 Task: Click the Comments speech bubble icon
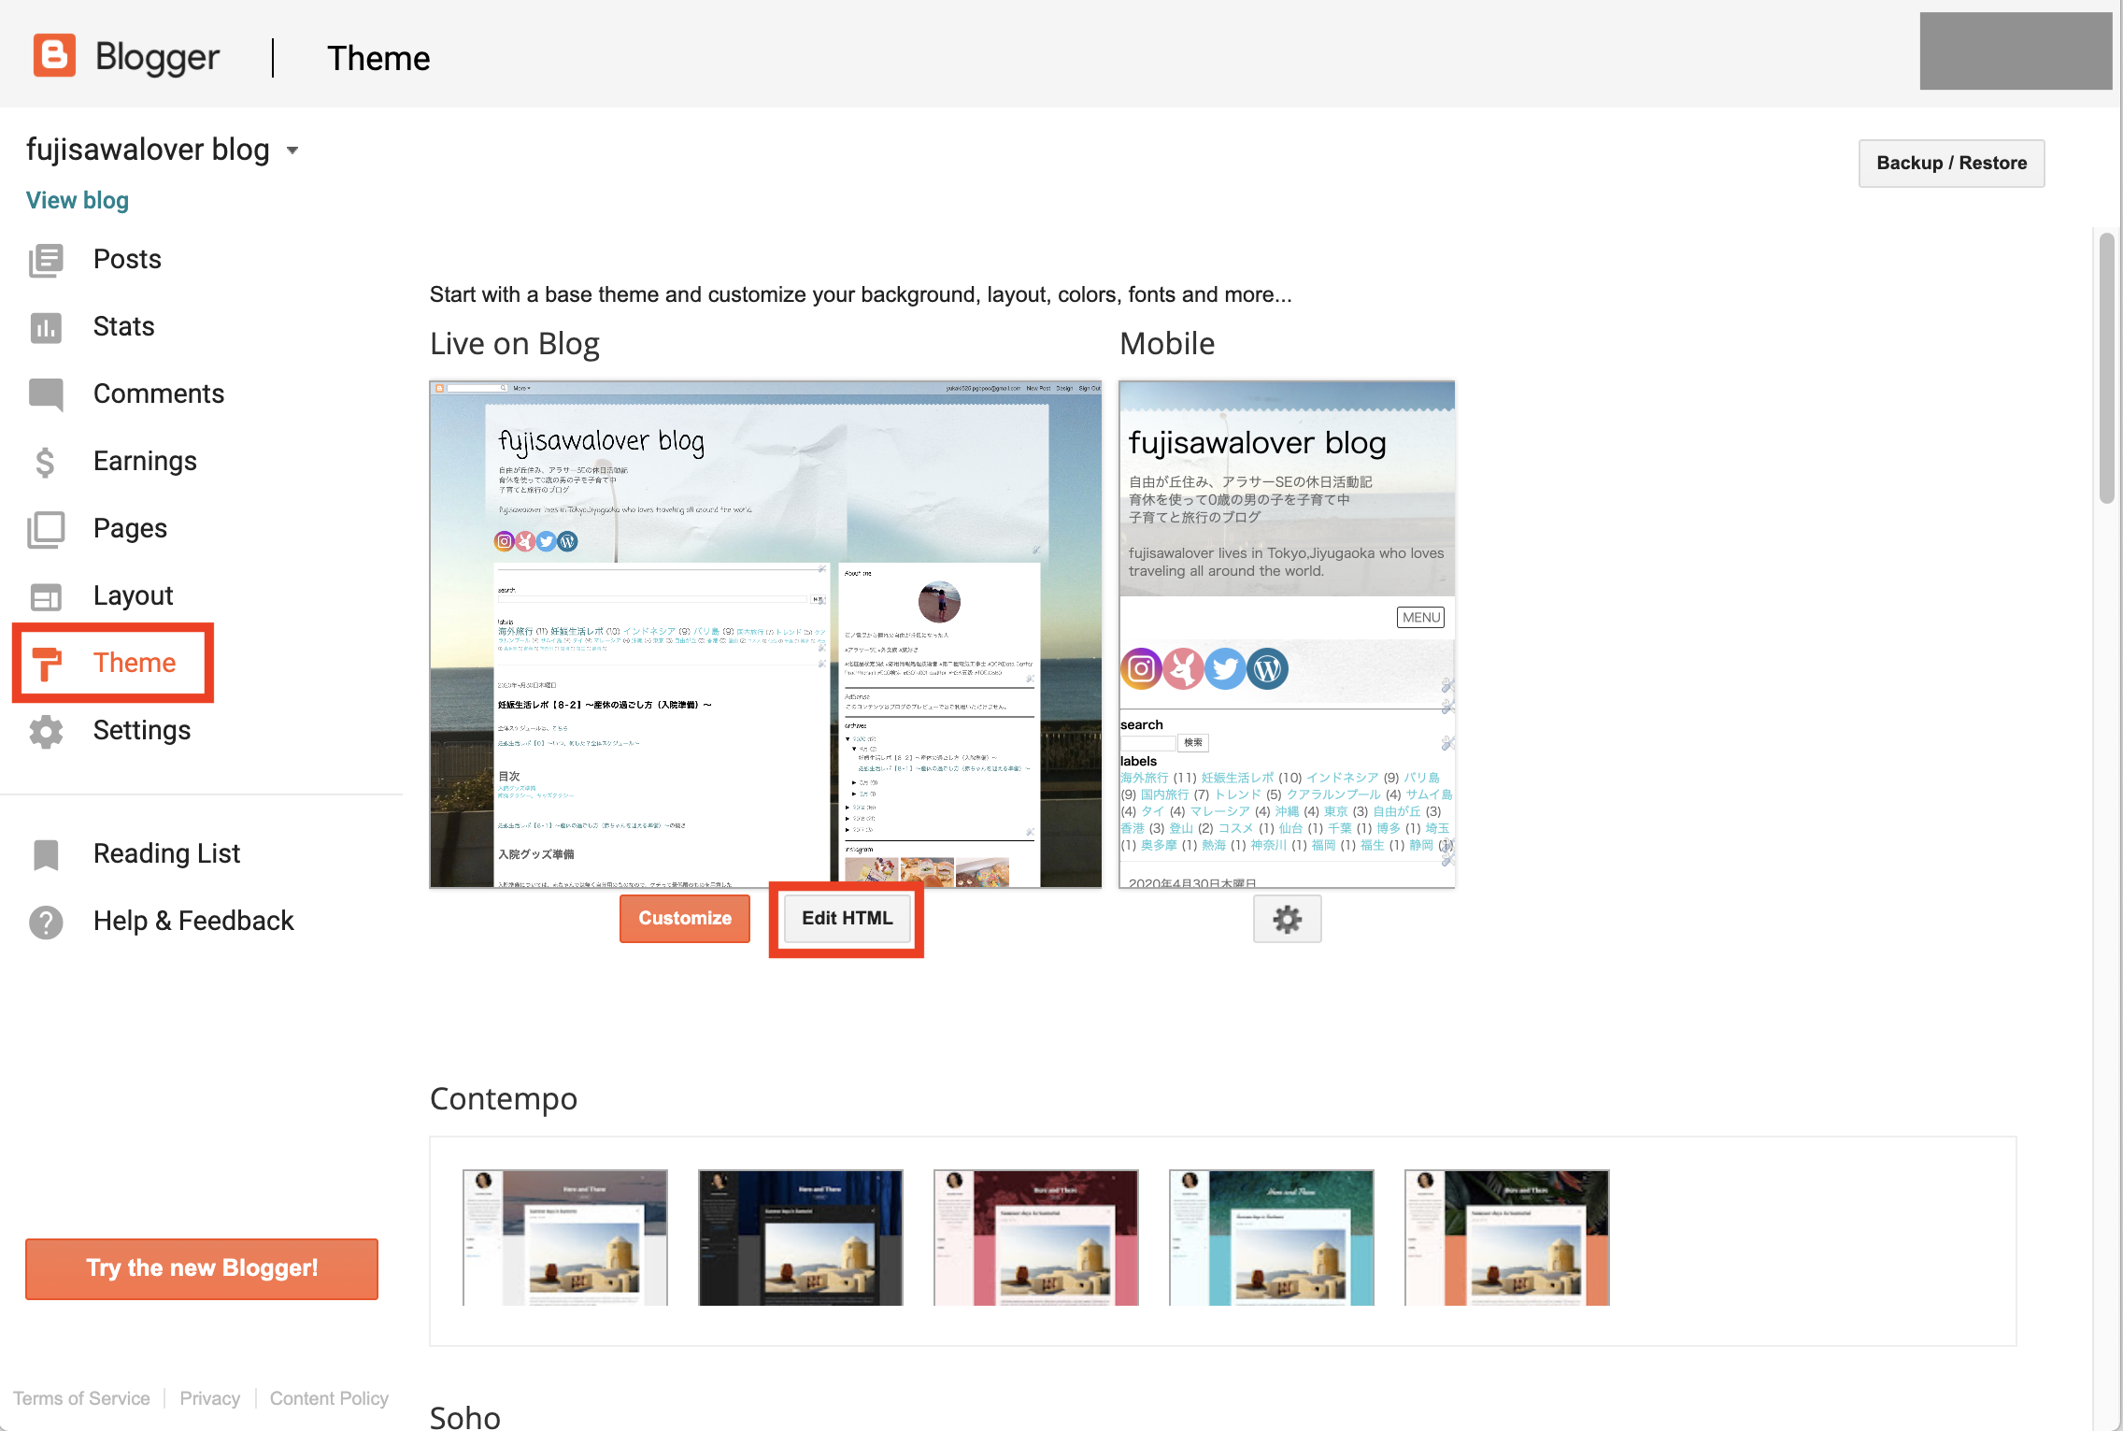(x=46, y=394)
